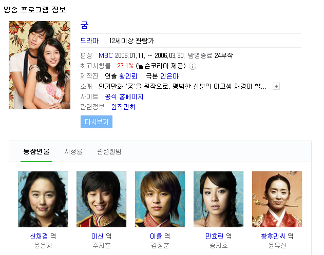Screen dimensions: 324x255
Task: Follow the 드라마 genre link
Action: 89,41
